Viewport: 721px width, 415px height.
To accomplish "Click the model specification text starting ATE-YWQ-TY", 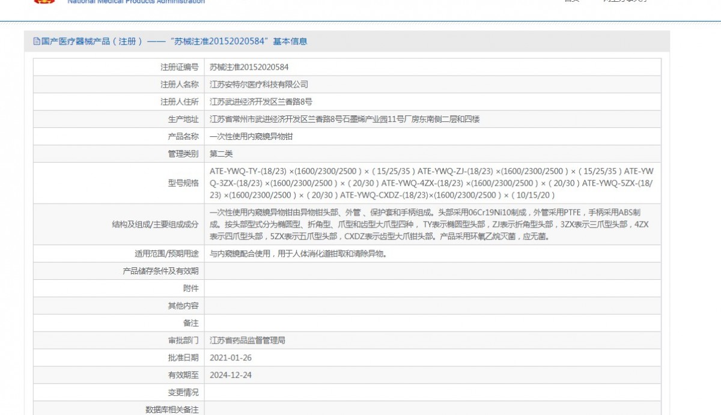I will pos(431,183).
